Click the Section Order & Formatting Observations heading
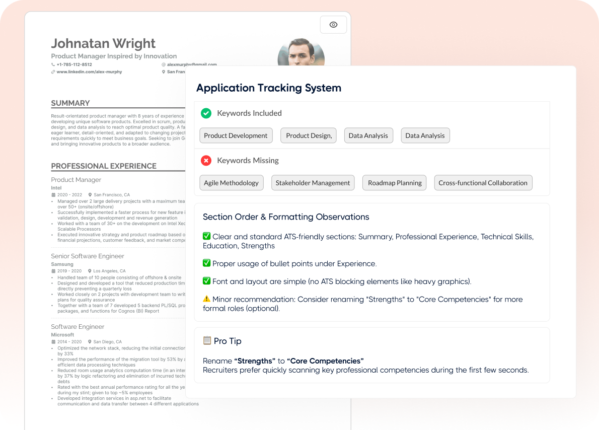Viewport: 599px width, 430px height. click(286, 217)
